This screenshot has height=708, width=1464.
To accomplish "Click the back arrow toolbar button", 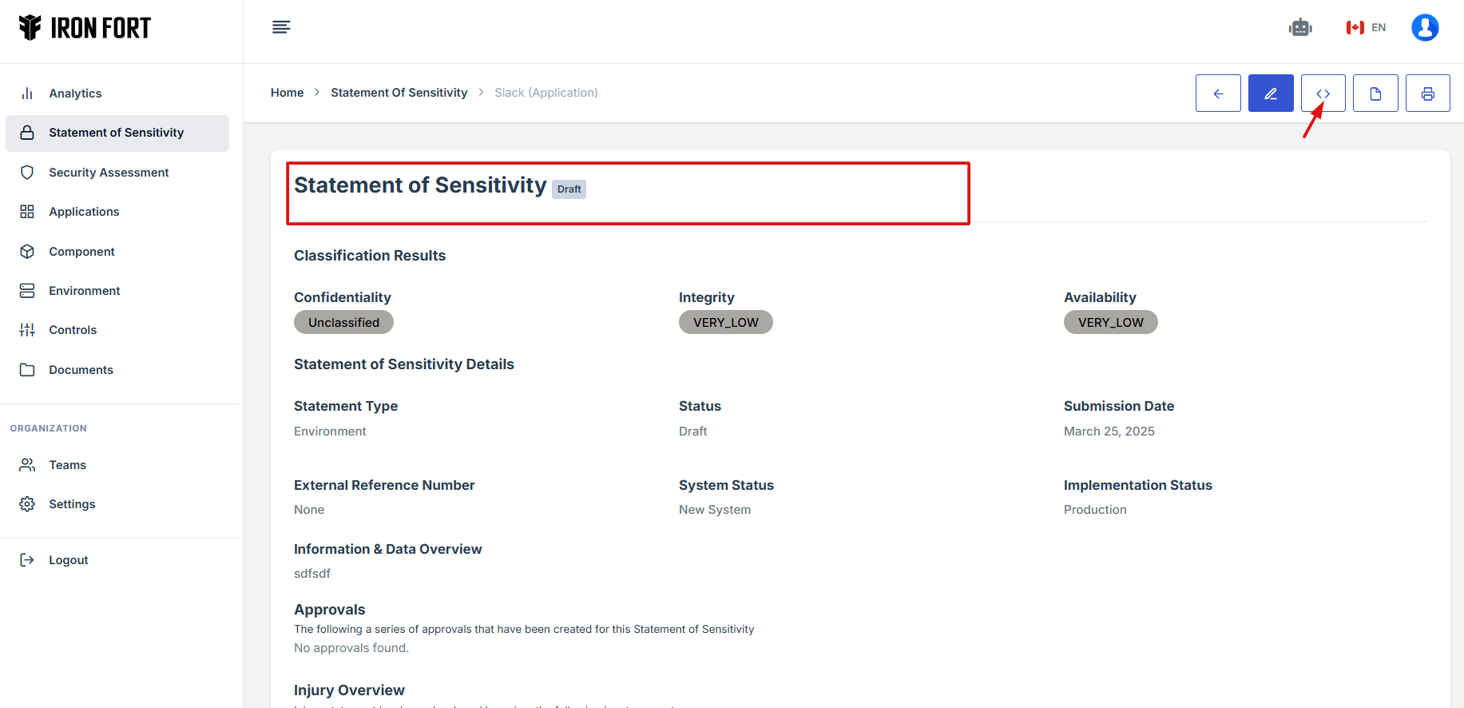I will 1218,93.
